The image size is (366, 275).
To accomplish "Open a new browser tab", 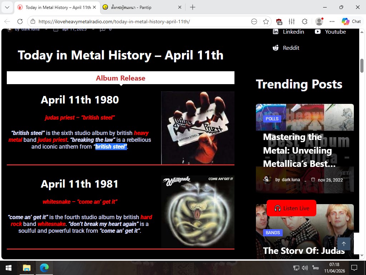I will [193, 7].
